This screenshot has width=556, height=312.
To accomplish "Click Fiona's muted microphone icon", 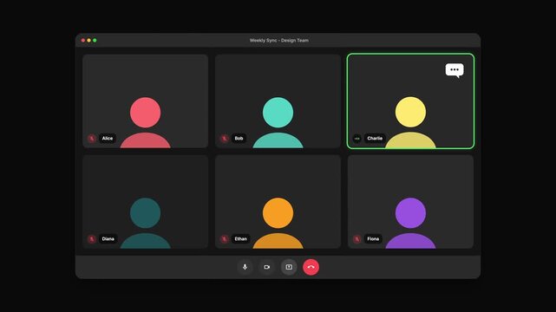I will click(356, 239).
